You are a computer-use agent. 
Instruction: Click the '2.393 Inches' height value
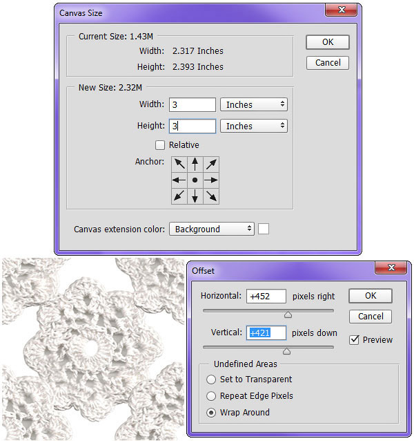tap(198, 67)
